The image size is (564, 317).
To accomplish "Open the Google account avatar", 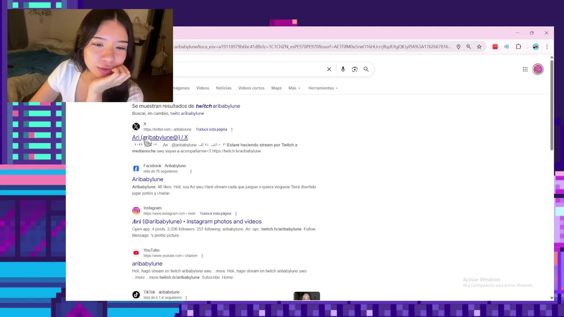I will [x=538, y=69].
